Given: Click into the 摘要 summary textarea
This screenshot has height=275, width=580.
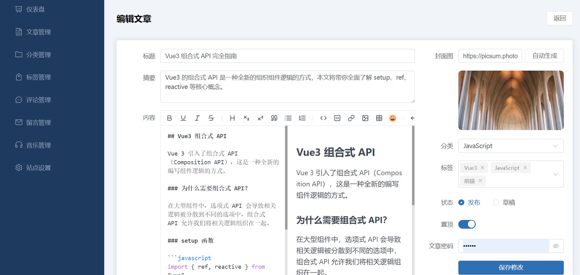Looking at the screenshot, I should coord(288,86).
